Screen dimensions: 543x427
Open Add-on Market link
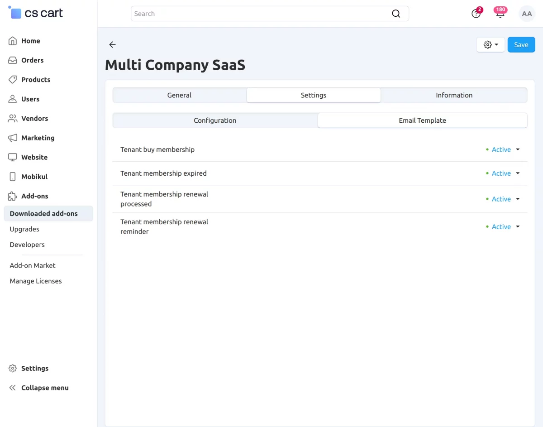pyautogui.click(x=33, y=265)
